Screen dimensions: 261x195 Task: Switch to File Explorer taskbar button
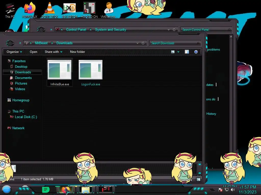click(86, 190)
